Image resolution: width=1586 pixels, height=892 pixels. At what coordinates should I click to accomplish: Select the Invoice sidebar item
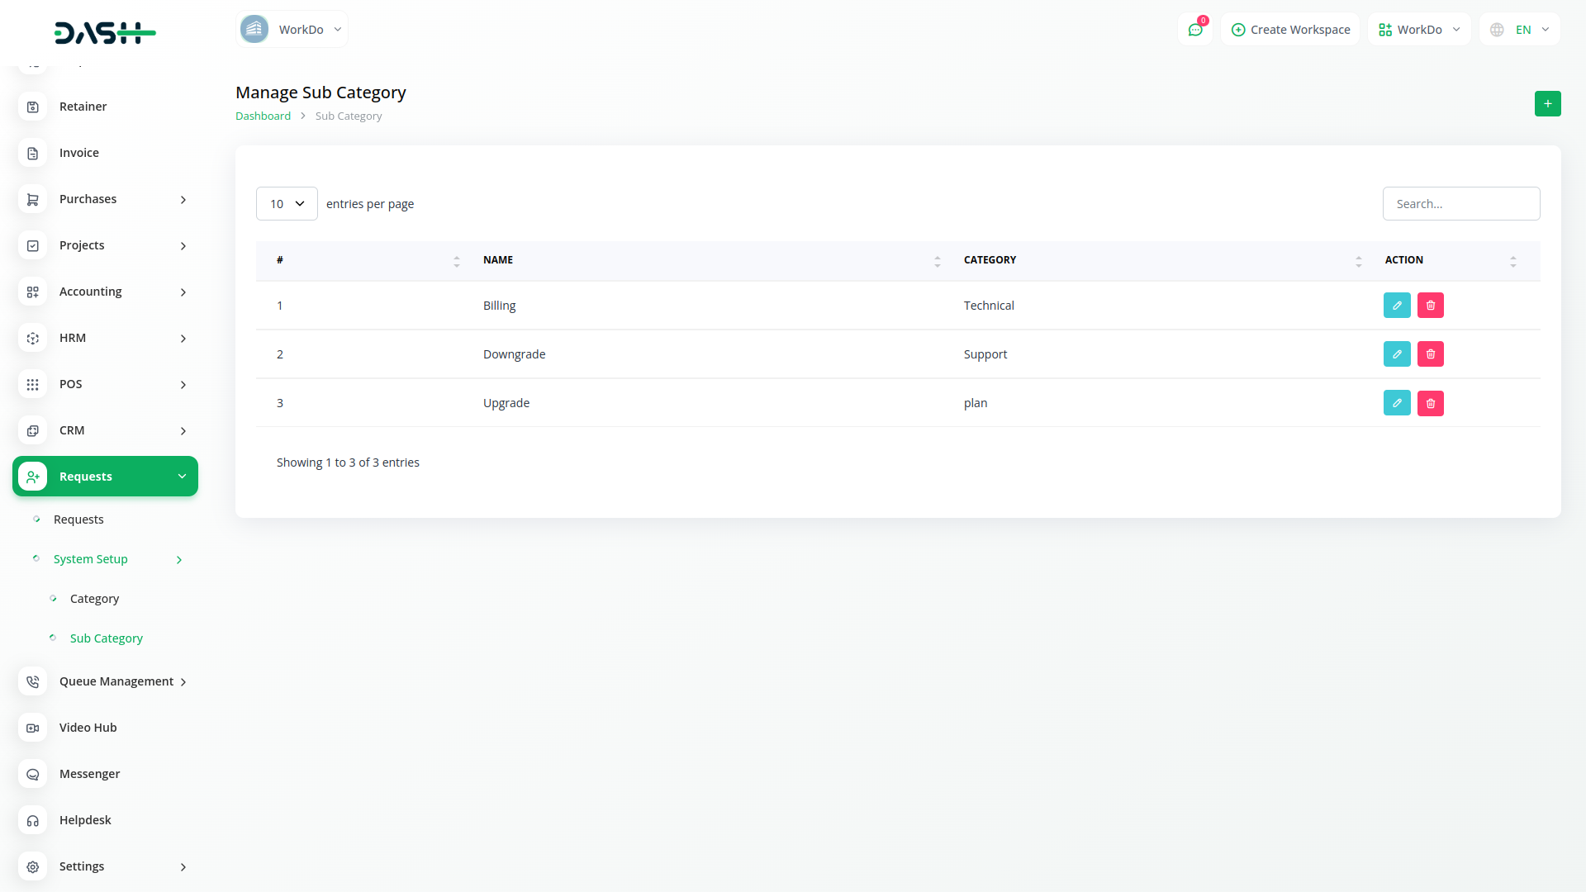[79, 153]
